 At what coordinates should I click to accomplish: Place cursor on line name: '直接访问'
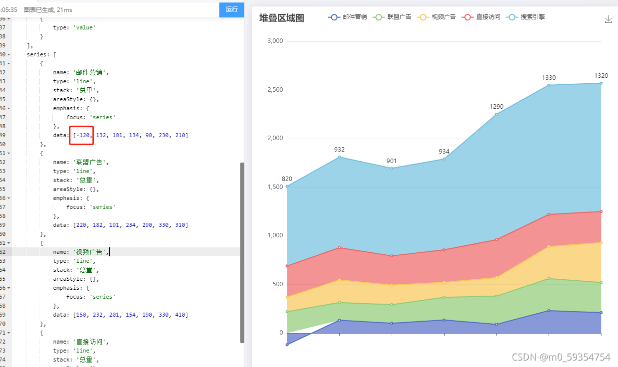[81, 342]
